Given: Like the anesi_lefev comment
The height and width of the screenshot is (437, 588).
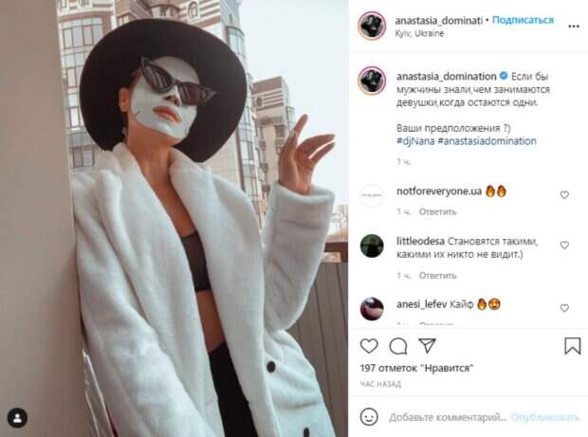Looking at the screenshot, I should tap(564, 308).
